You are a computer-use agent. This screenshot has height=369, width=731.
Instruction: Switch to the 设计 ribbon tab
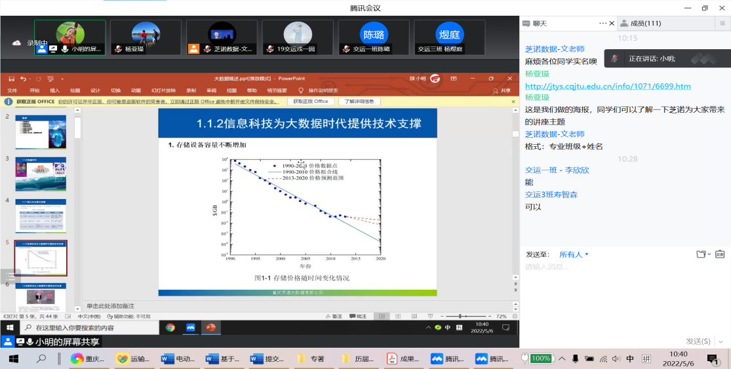pos(96,90)
